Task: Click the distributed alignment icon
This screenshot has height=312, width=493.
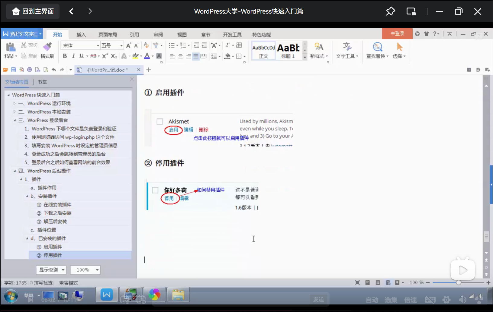Action: click(x=204, y=56)
